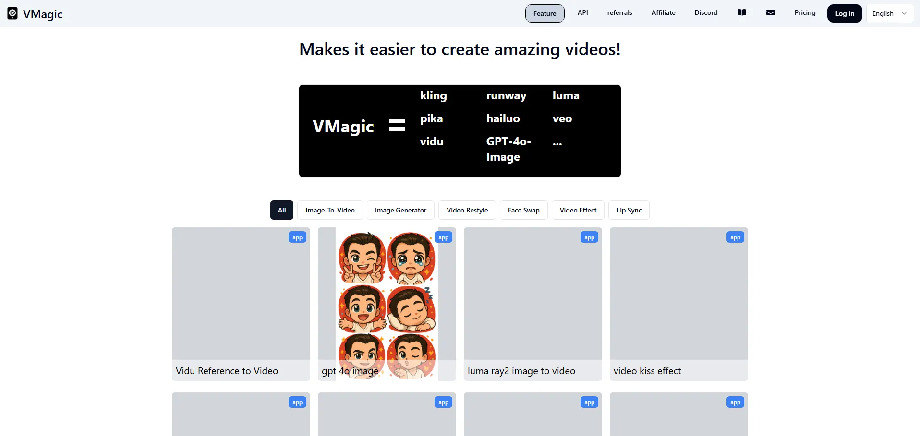
Task: Click app badge on video kiss effect card
Action: (x=735, y=237)
